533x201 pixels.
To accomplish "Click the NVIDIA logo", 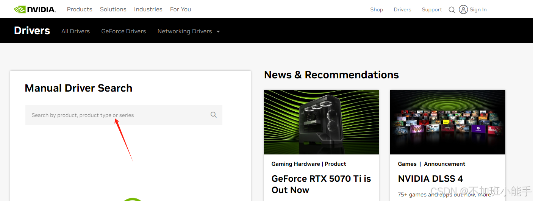I will pos(35,9).
